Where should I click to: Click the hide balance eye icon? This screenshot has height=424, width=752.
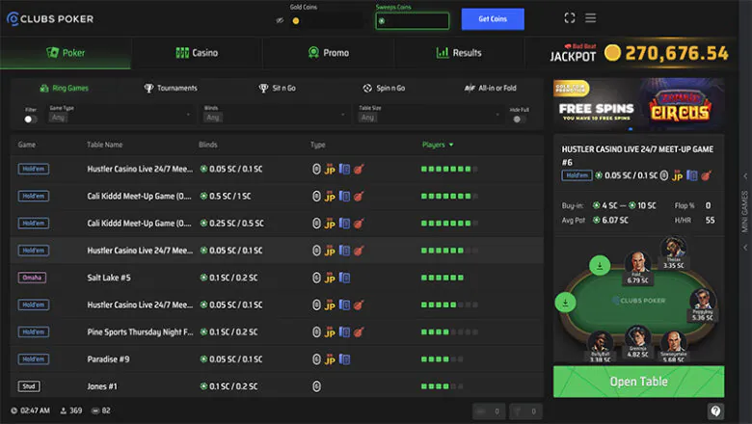click(280, 20)
